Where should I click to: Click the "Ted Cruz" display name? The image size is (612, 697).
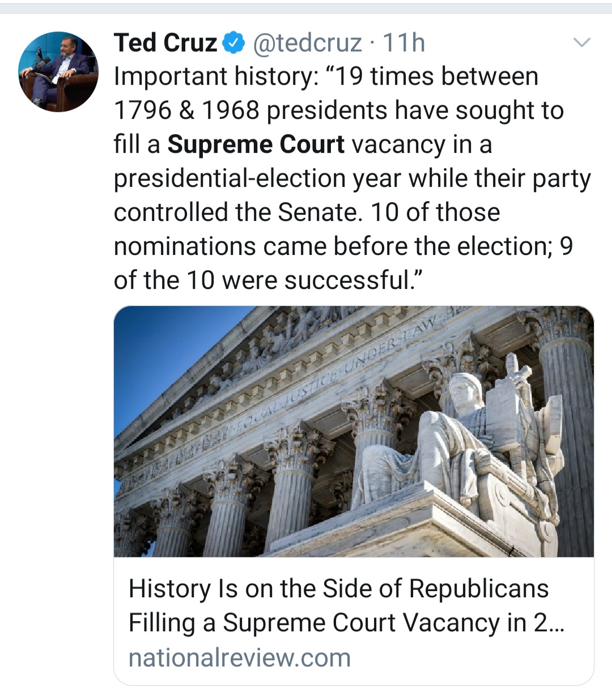point(165,43)
